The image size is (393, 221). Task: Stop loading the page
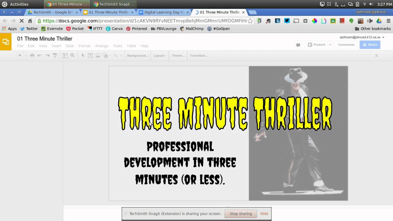[x=21, y=21]
